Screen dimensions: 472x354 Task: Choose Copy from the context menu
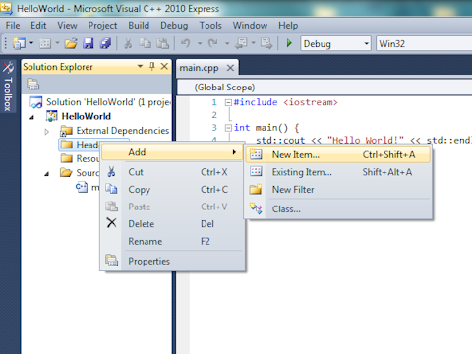[172, 189]
